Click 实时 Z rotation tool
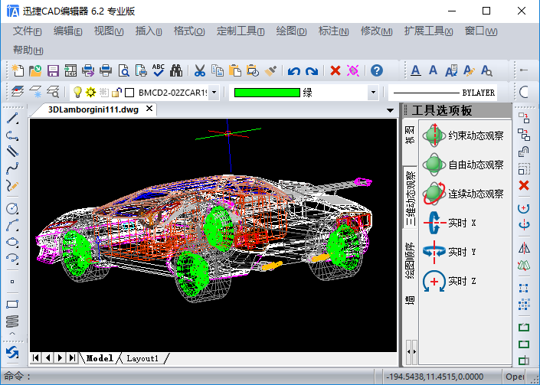 click(450, 281)
